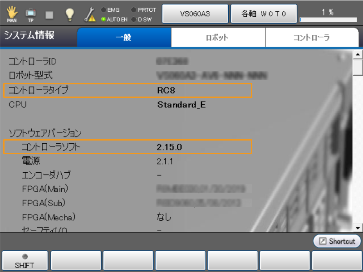Viewport: 363px width, 272px height.
Task: Click the scrollbar down arrow
Action: (x=358, y=228)
